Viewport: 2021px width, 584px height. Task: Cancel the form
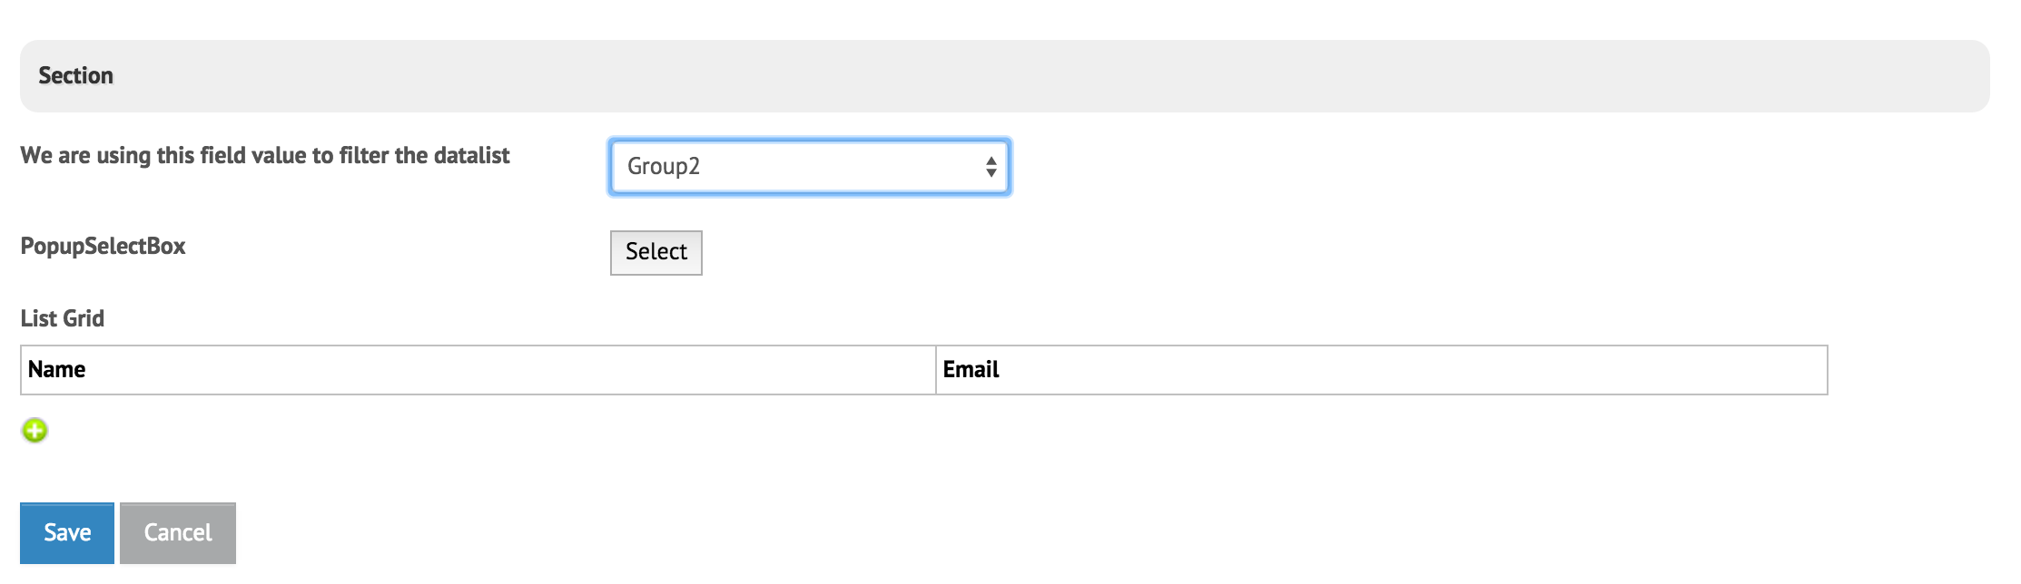(178, 533)
